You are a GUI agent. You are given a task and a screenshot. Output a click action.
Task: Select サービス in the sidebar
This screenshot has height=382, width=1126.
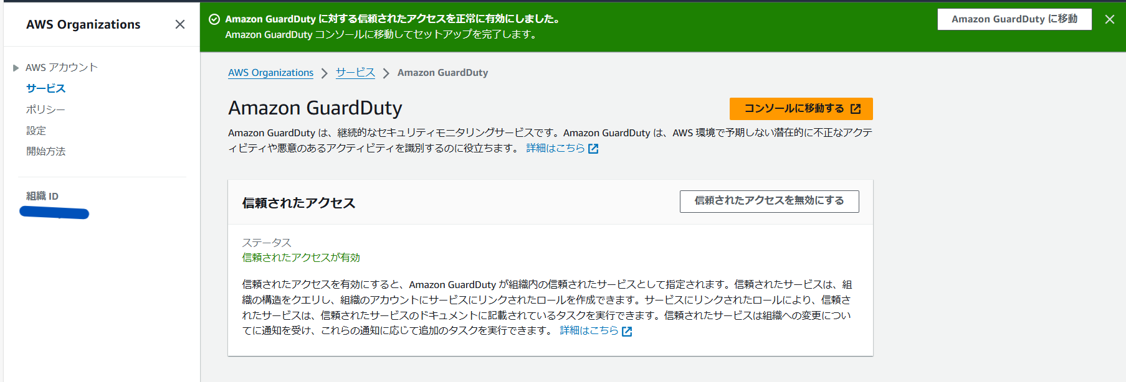pyautogui.click(x=45, y=88)
